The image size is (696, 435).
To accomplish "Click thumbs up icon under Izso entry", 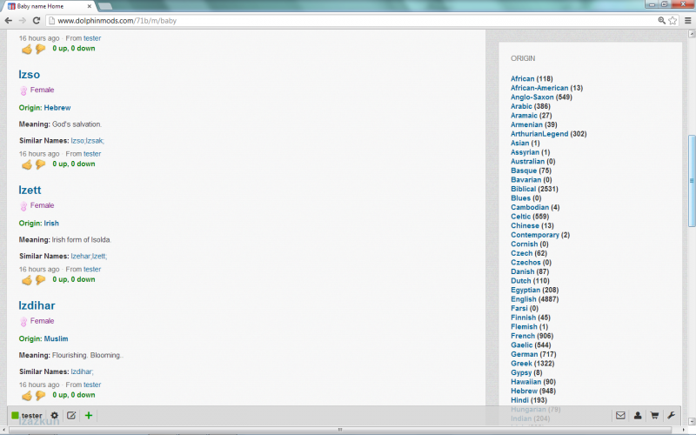I will point(26,164).
